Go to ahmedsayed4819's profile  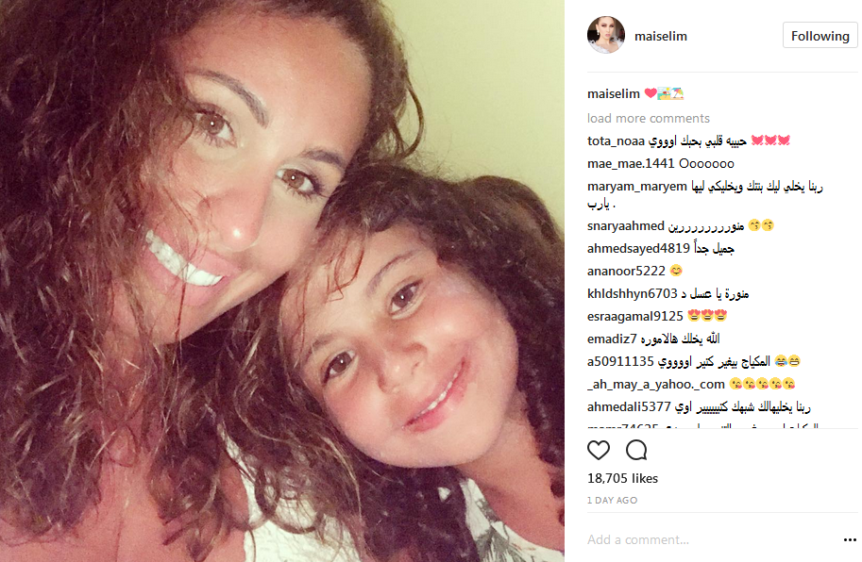click(x=638, y=249)
